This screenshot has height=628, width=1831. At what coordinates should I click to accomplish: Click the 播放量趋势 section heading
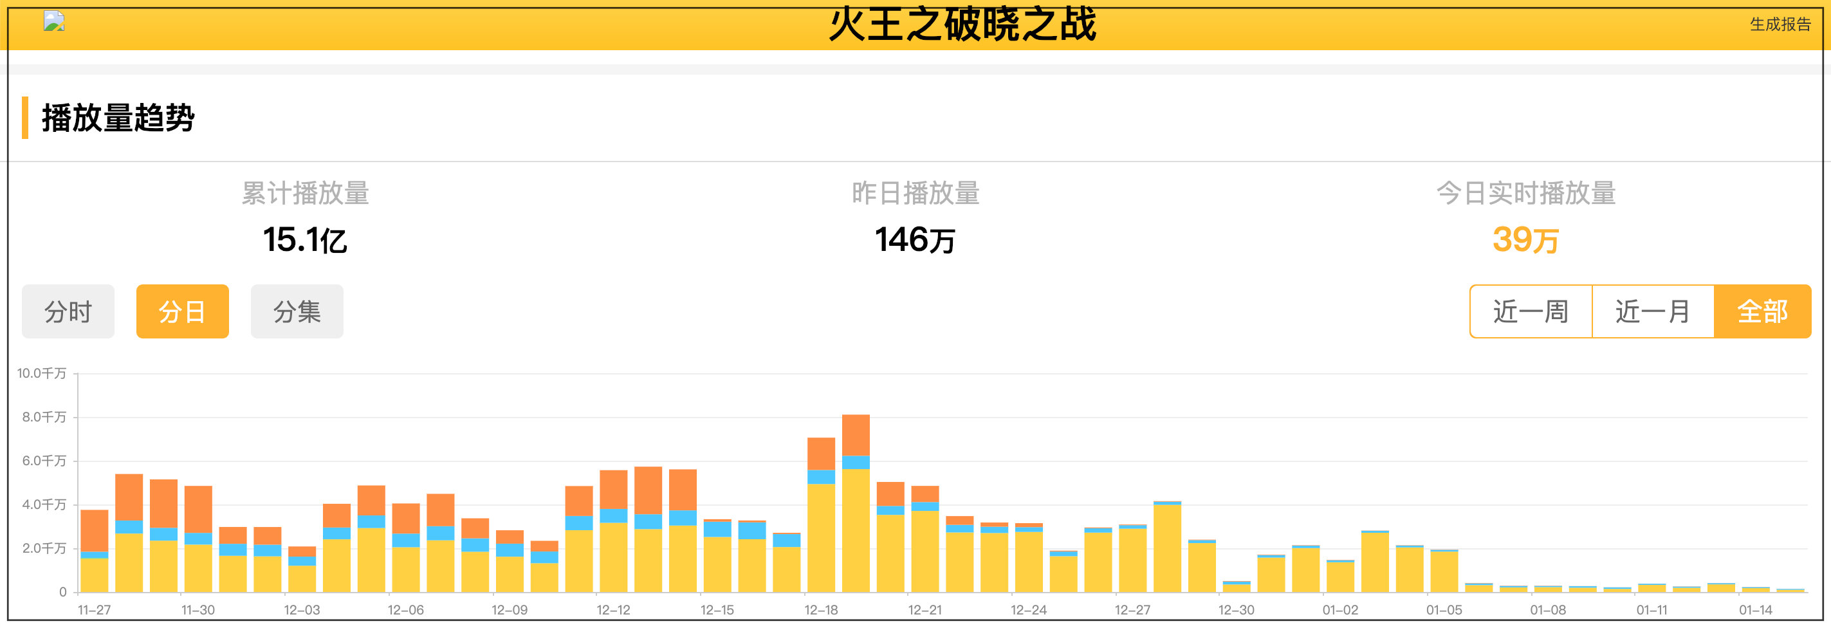tap(118, 118)
